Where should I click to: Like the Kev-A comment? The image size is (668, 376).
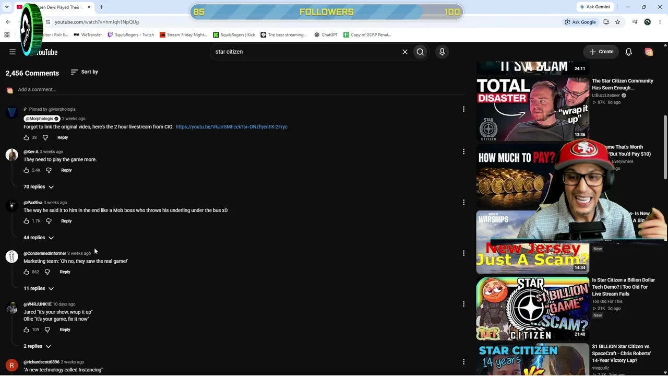(x=26, y=170)
